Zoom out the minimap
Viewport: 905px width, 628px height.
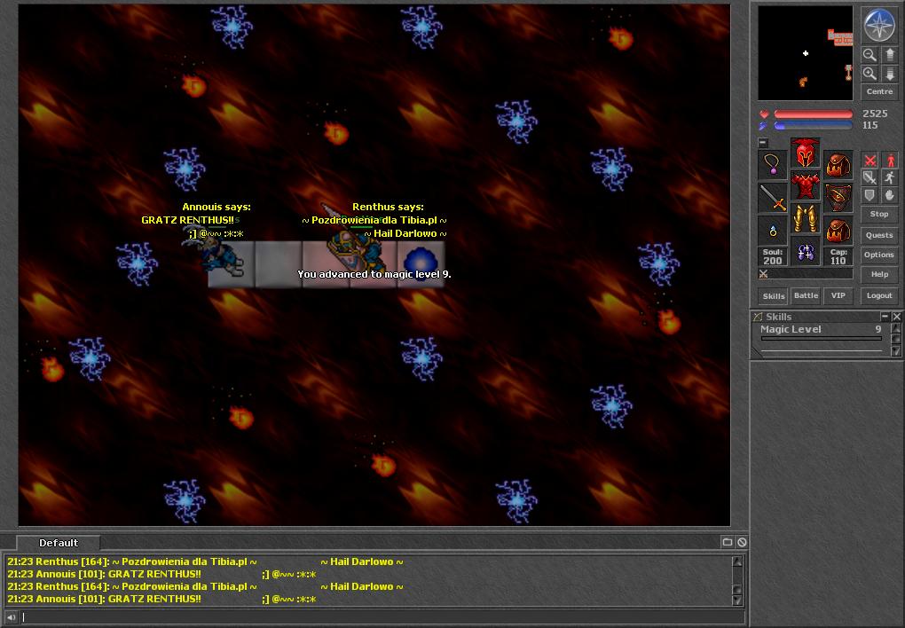(870, 55)
